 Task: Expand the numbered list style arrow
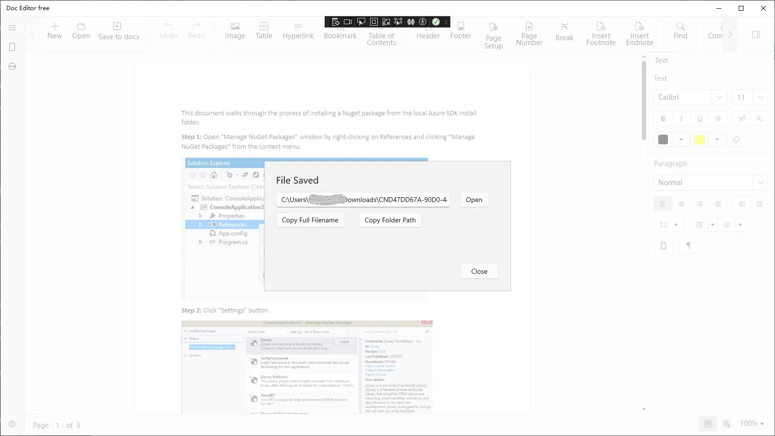pos(740,225)
